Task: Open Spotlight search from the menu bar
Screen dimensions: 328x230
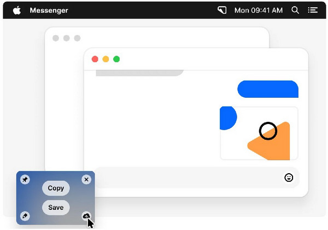Action: pyautogui.click(x=295, y=10)
